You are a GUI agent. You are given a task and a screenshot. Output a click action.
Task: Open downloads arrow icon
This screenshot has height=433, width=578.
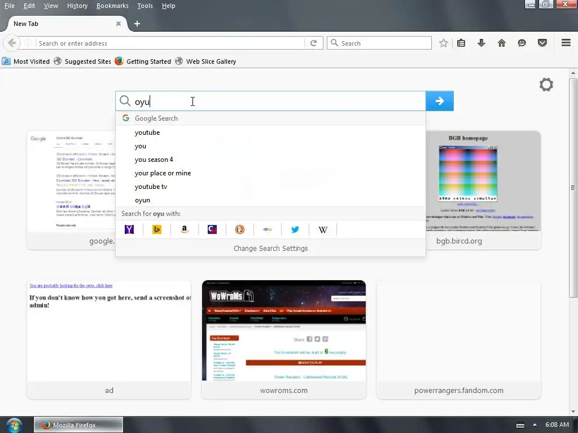(x=481, y=43)
